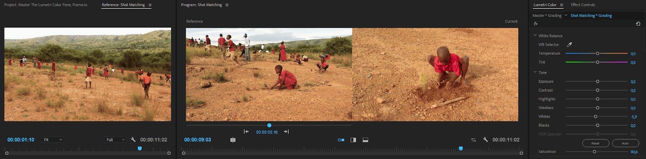This screenshot has height=159, width=646.
Task: Click the Reference monitor timeline playhead
Action: click(x=140, y=149)
